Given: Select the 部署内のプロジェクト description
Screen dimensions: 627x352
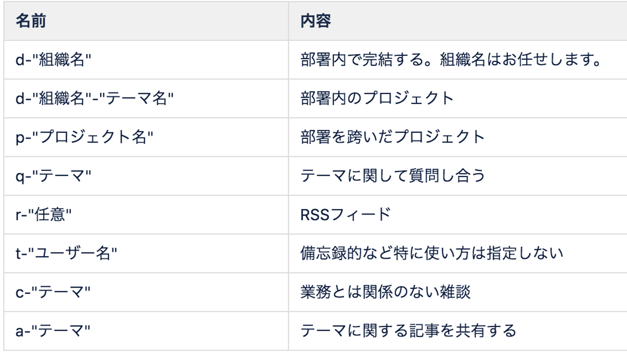Looking at the screenshot, I should (377, 99).
